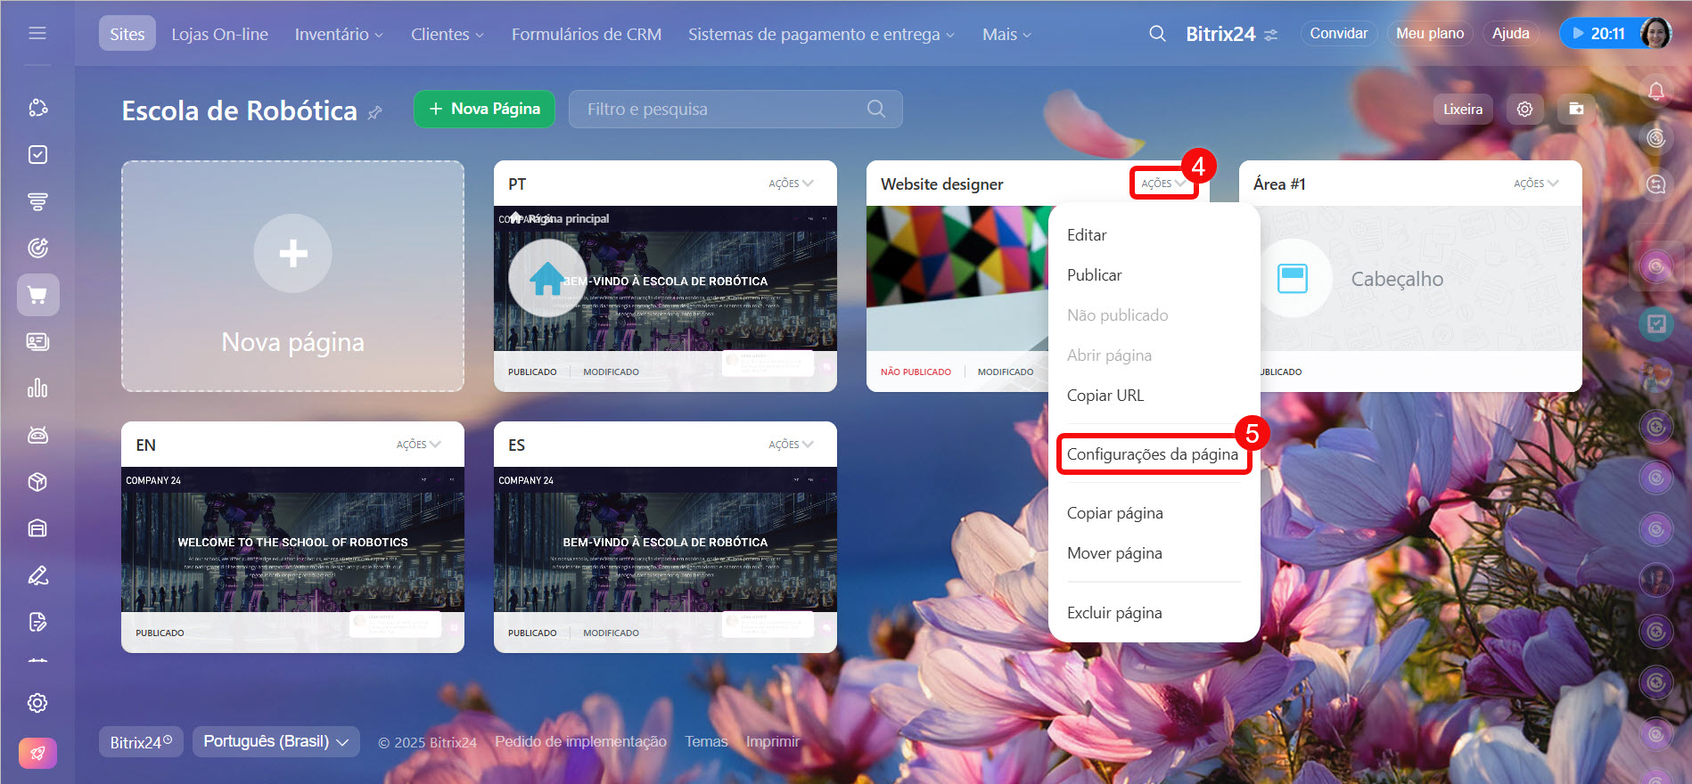Click the search magnifier icon in the top bar
Image resolution: width=1692 pixels, height=784 pixels.
click(1157, 34)
